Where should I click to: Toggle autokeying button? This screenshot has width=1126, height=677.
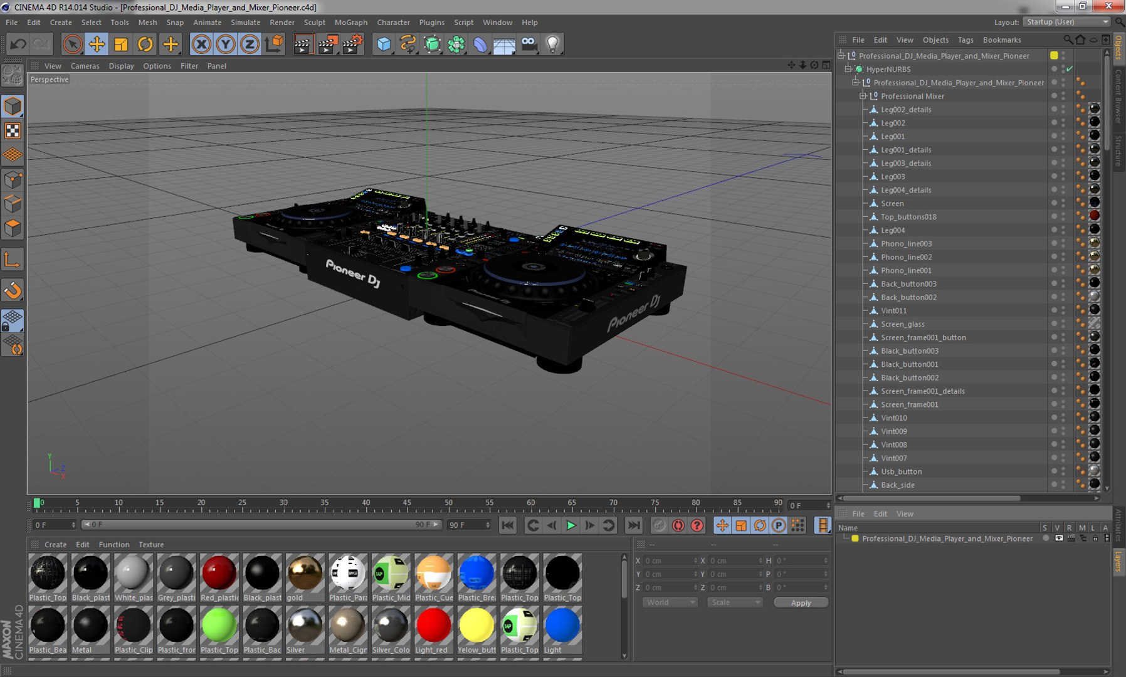[678, 525]
